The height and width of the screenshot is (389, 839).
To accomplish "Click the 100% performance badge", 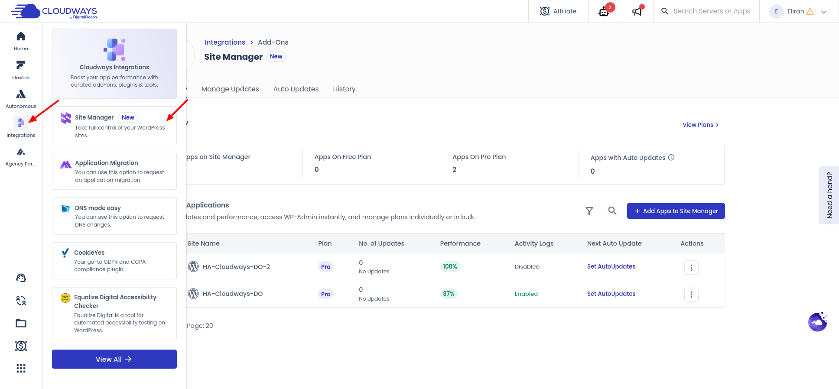I will tap(450, 266).
